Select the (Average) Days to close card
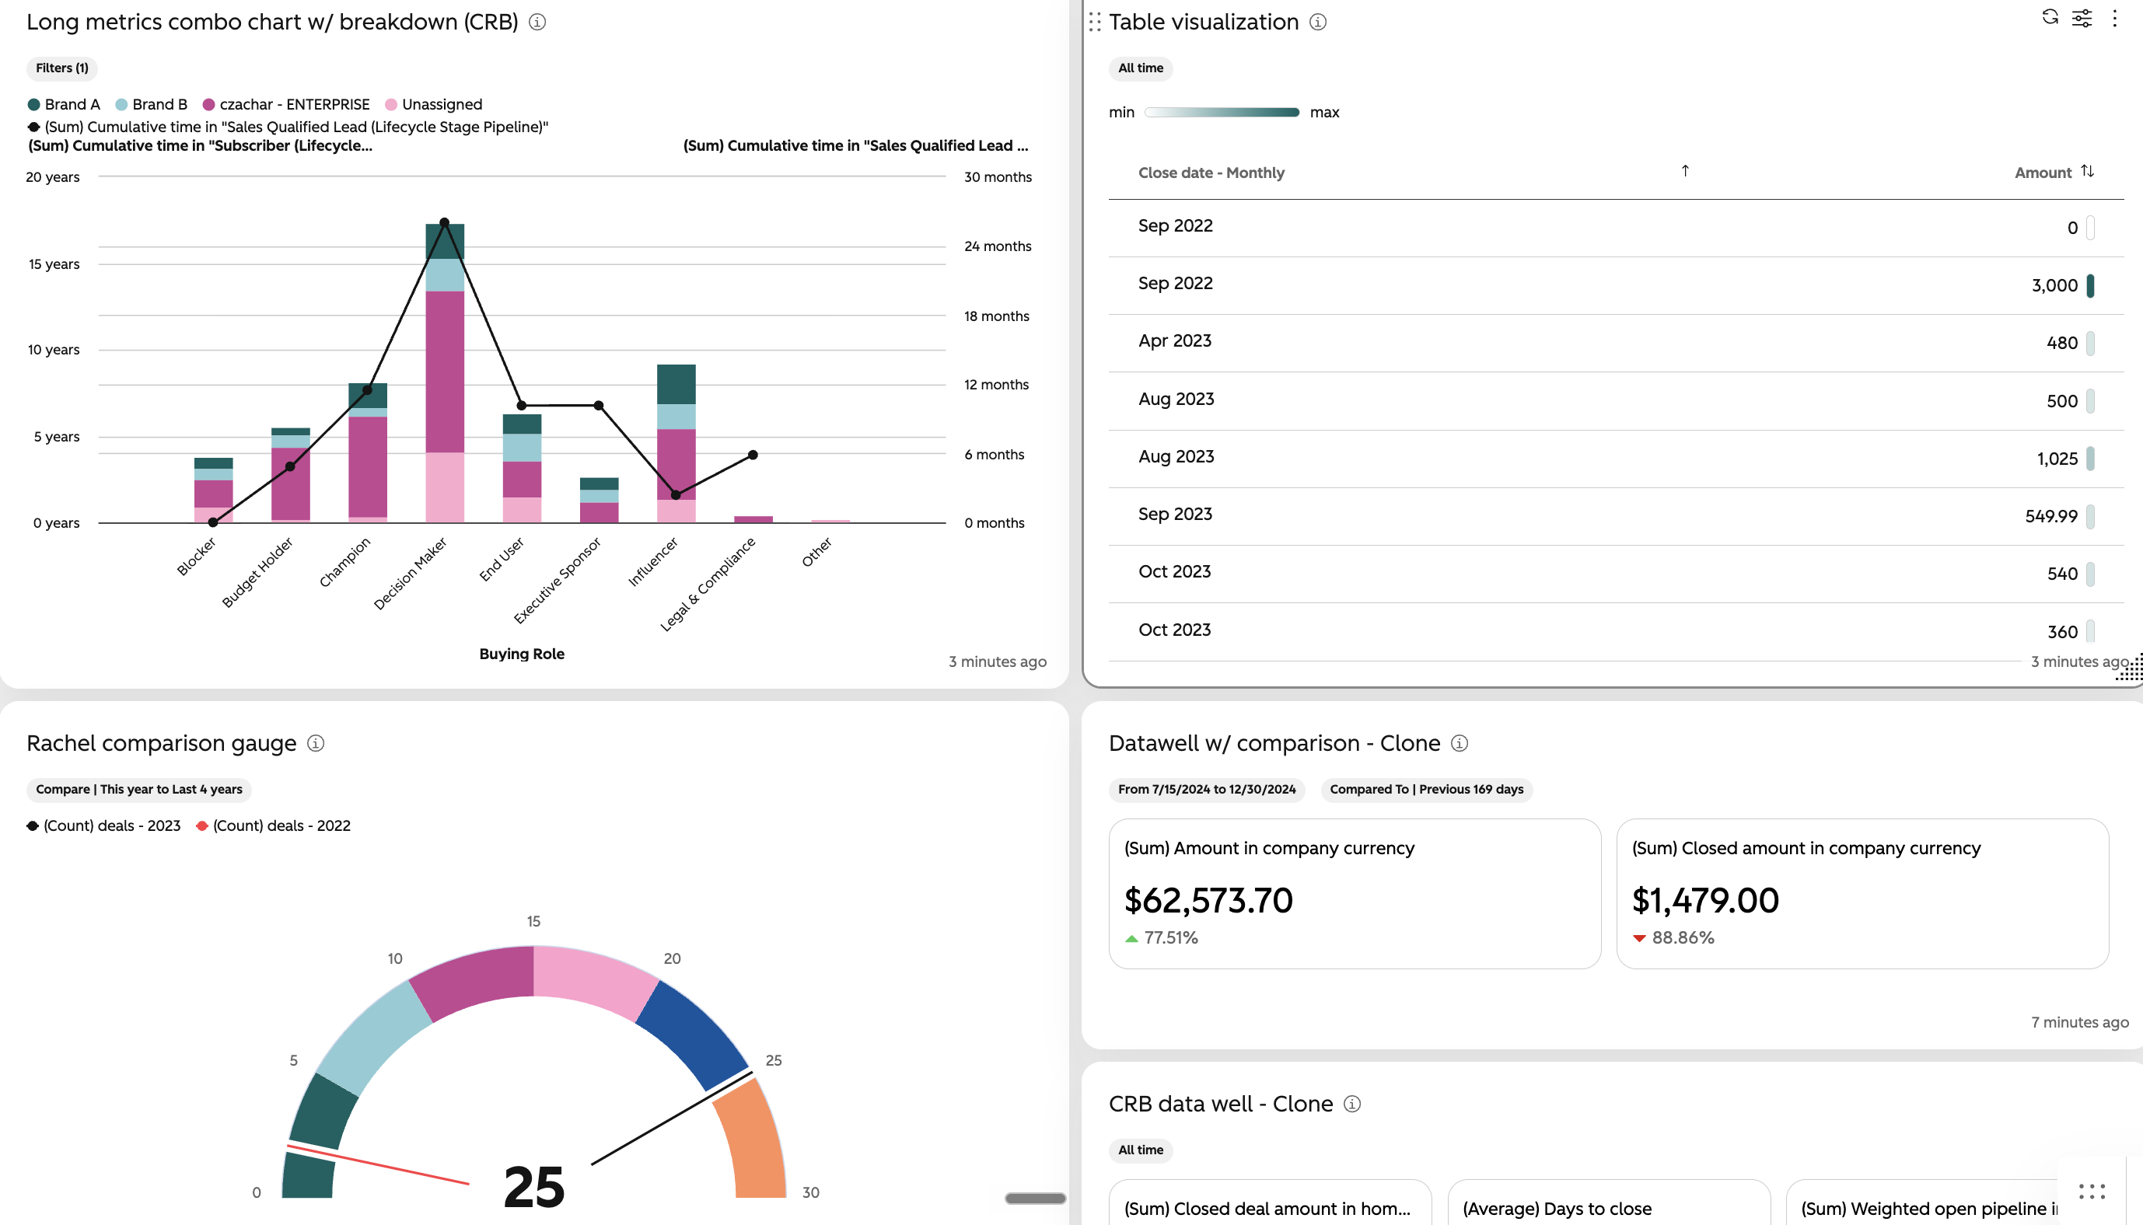The width and height of the screenshot is (2143, 1225). (x=1608, y=1202)
